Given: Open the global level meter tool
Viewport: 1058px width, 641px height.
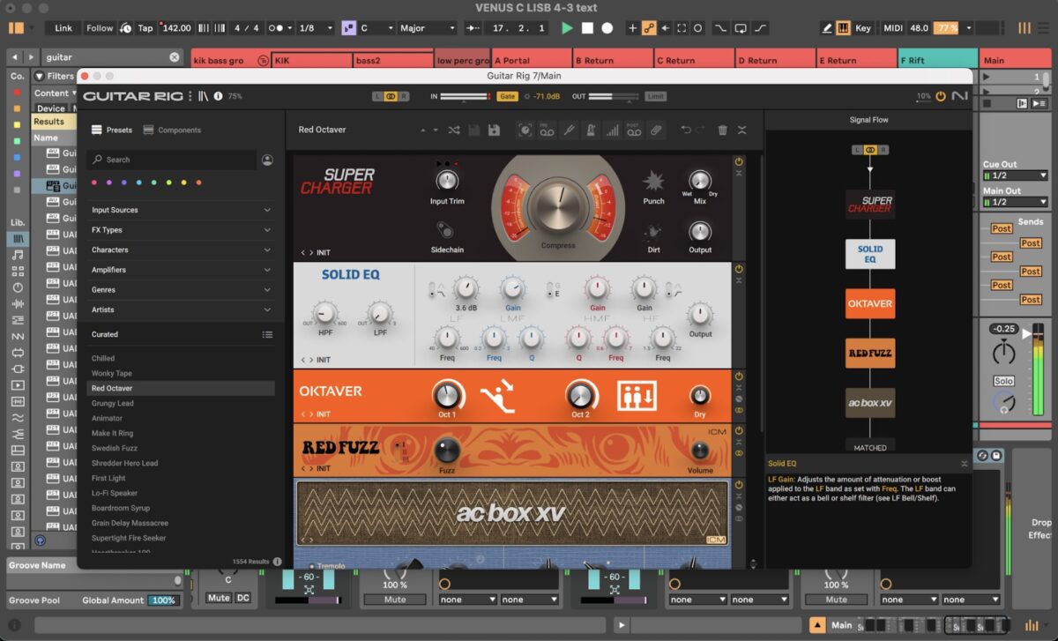Looking at the screenshot, I should coord(612,130).
